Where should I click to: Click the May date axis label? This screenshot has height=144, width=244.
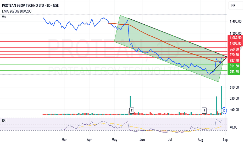114,140
